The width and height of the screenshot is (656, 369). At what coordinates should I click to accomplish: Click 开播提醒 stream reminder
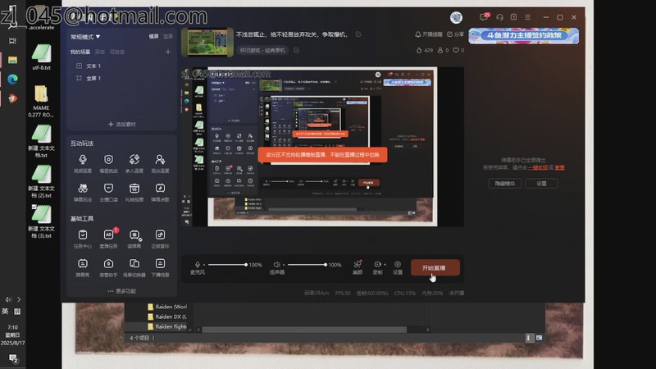coord(428,34)
